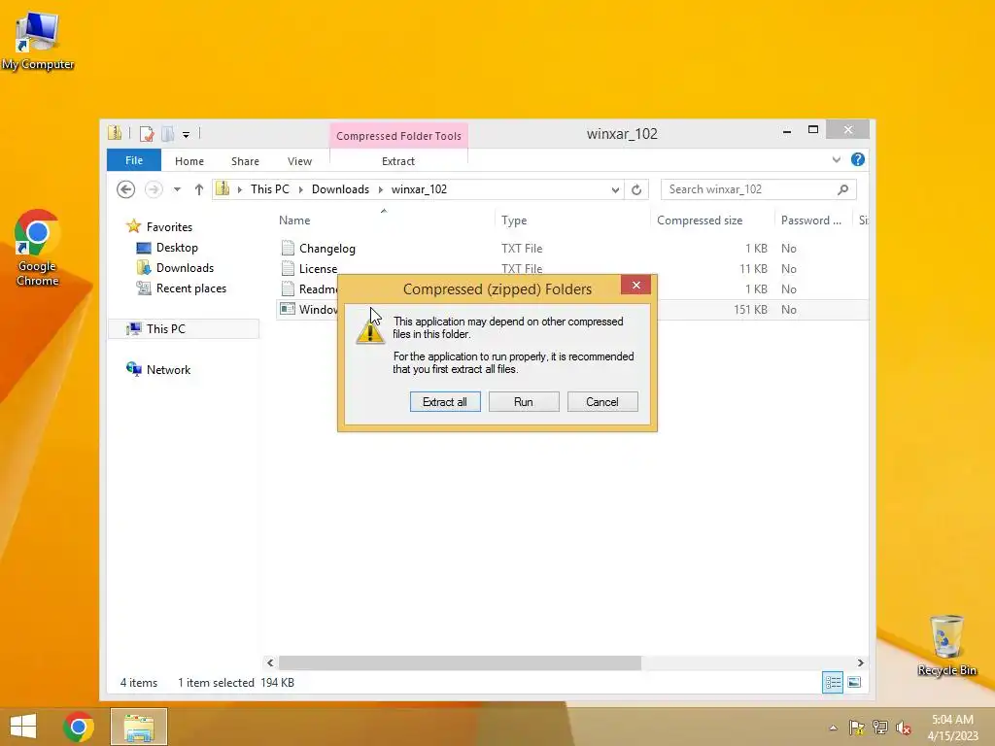Click the search magnifier icon
The height and width of the screenshot is (746, 995).
click(843, 189)
